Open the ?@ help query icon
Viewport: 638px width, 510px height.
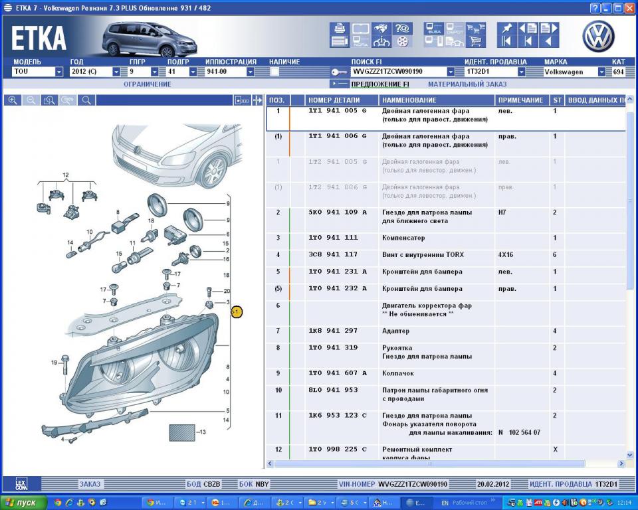coord(402,28)
